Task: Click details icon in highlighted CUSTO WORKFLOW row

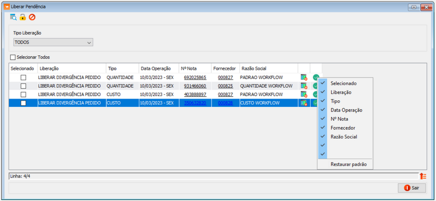Action: point(304,103)
